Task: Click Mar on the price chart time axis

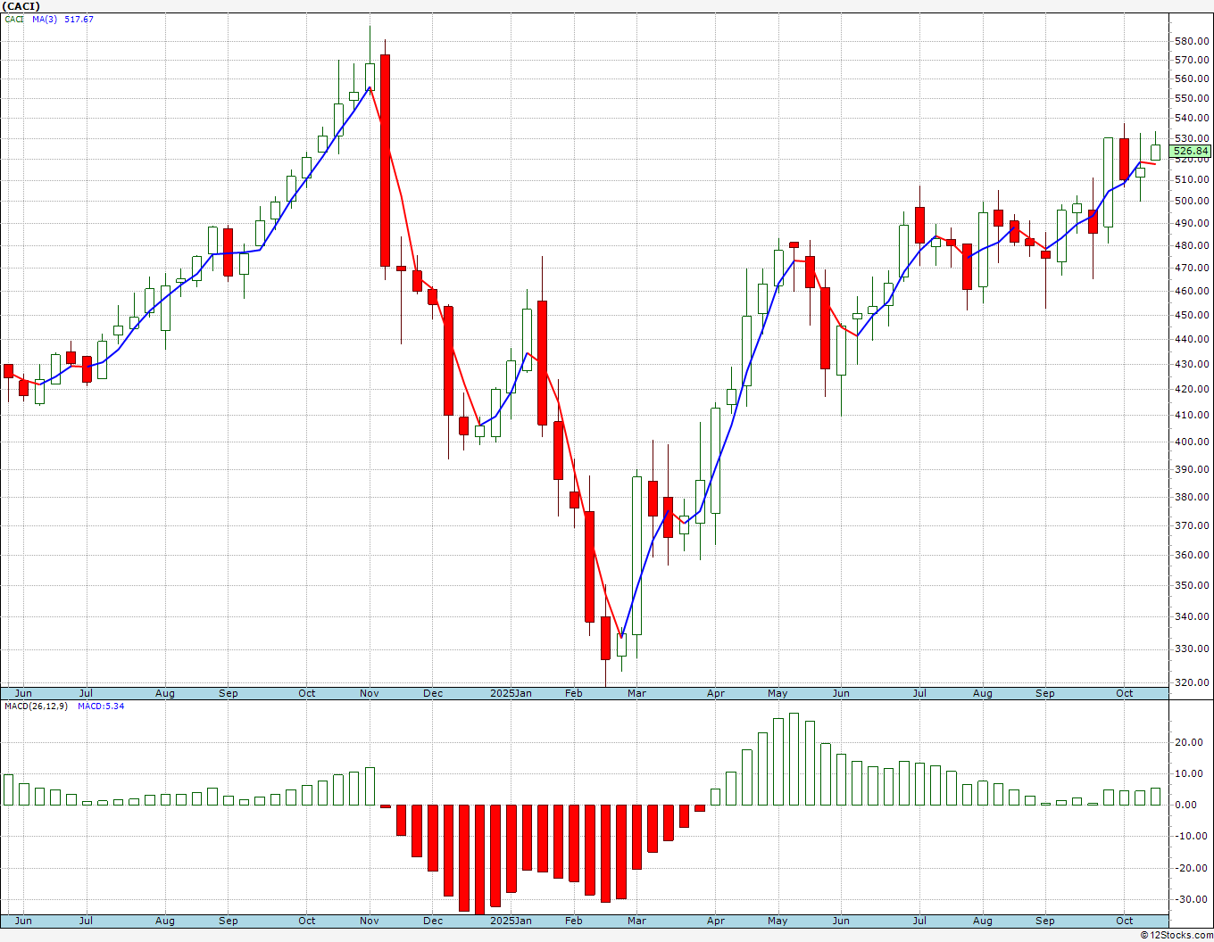Action: point(636,693)
